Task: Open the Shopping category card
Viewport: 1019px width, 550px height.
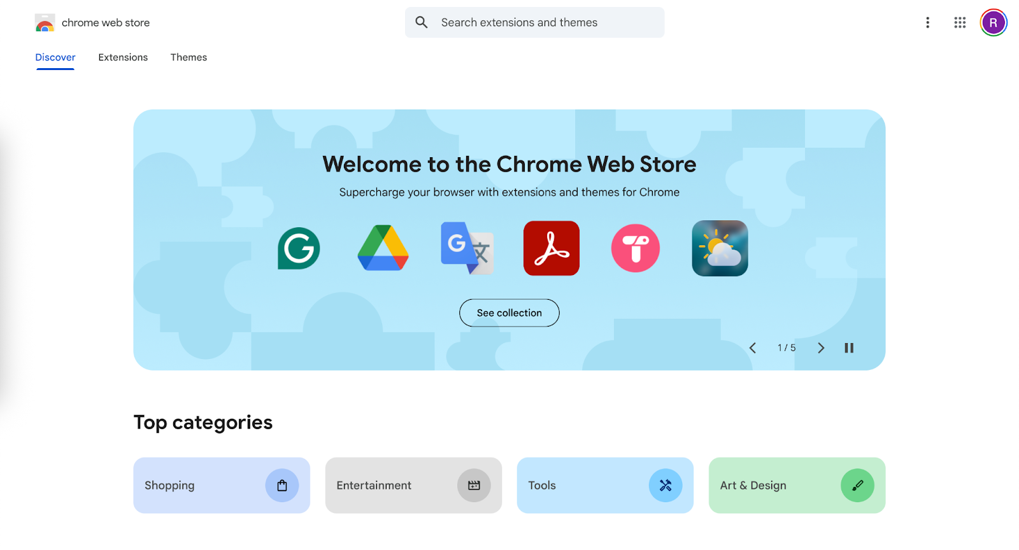Action: click(x=222, y=485)
